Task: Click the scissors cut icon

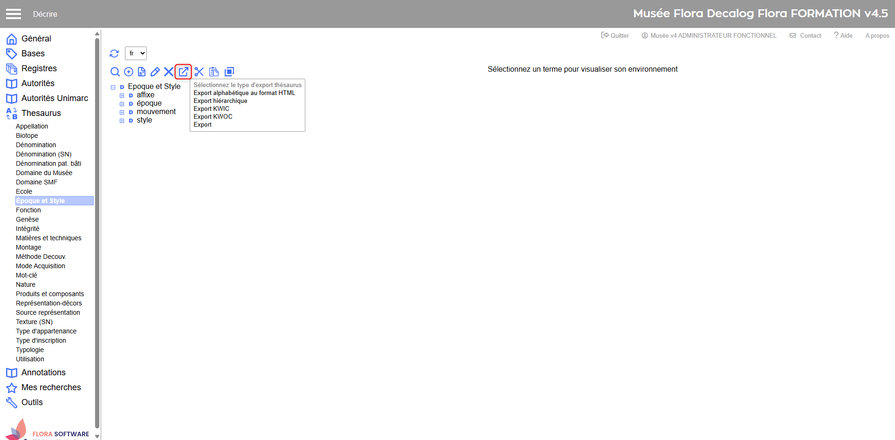Action: tap(199, 72)
